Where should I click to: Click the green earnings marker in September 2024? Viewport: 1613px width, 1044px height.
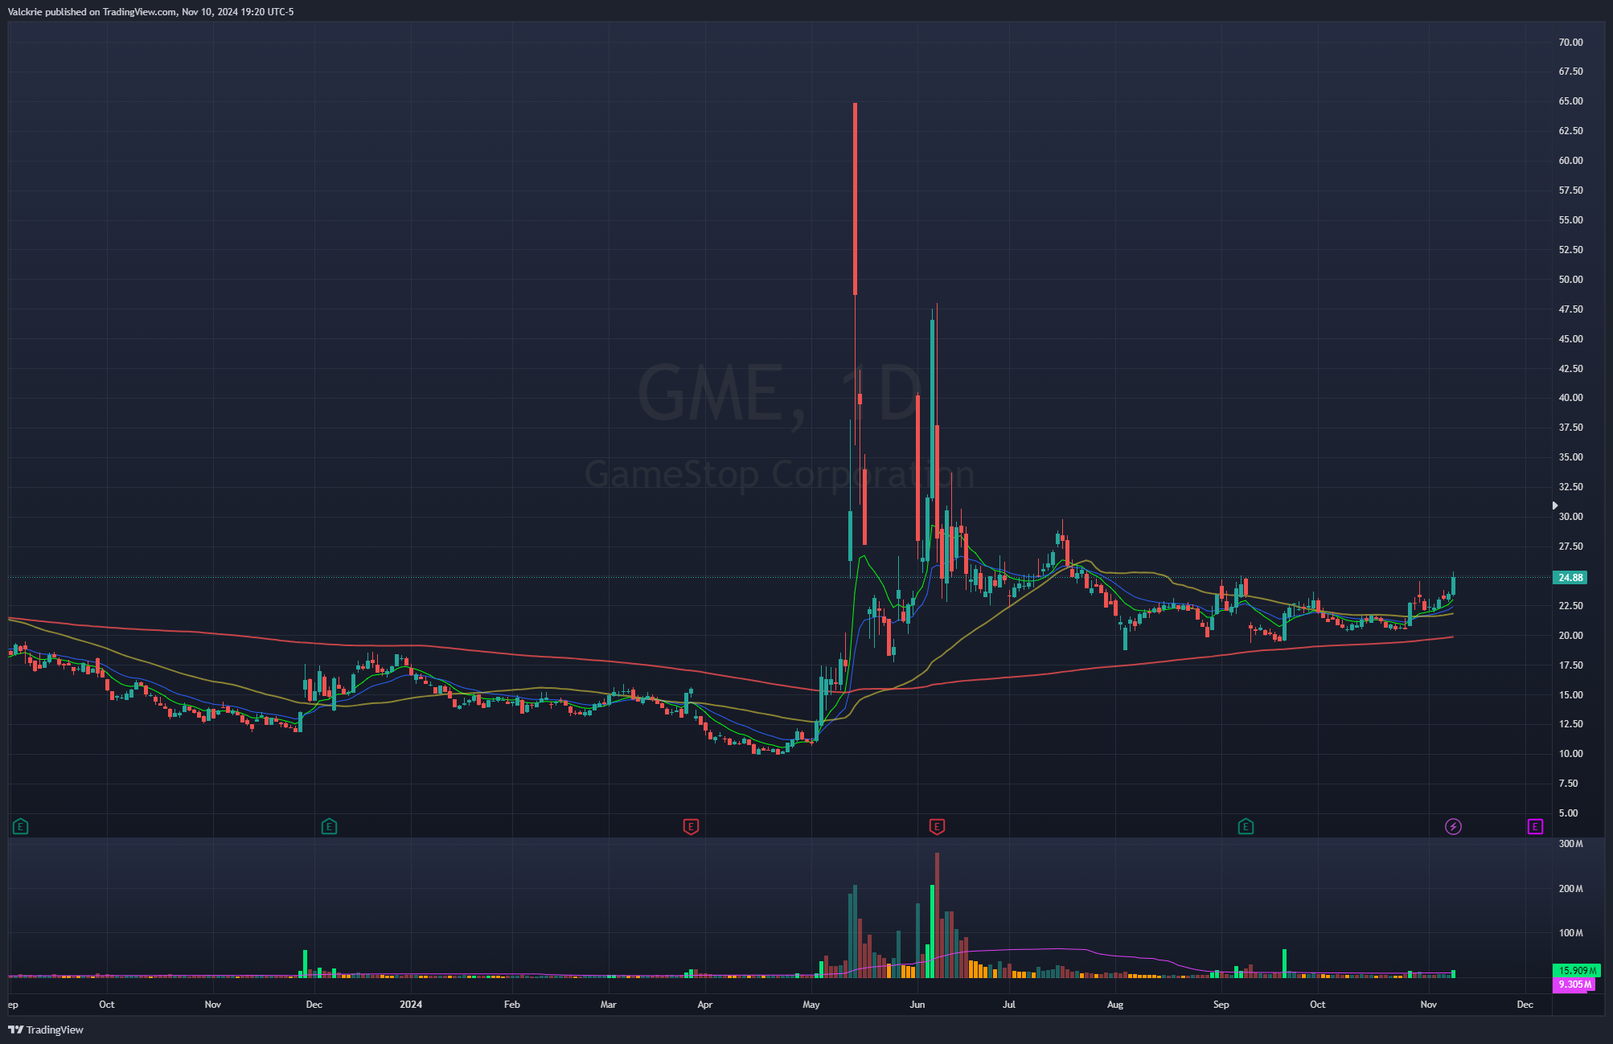pyautogui.click(x=1246, y=826)
